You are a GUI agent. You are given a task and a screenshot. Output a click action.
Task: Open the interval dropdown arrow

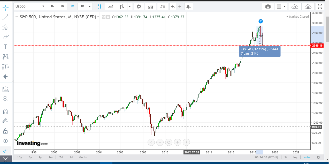tap(90, 6)
